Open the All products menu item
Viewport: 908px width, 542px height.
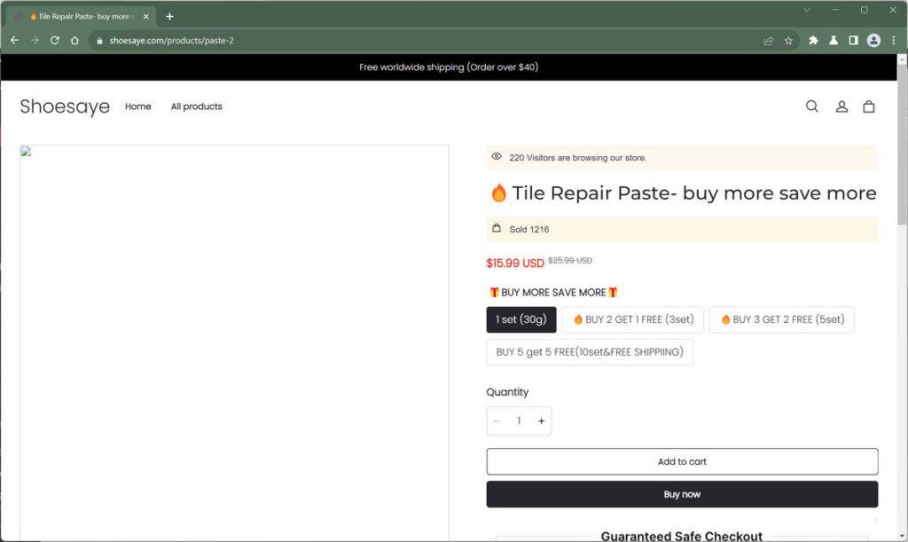(x=197, y=106)
